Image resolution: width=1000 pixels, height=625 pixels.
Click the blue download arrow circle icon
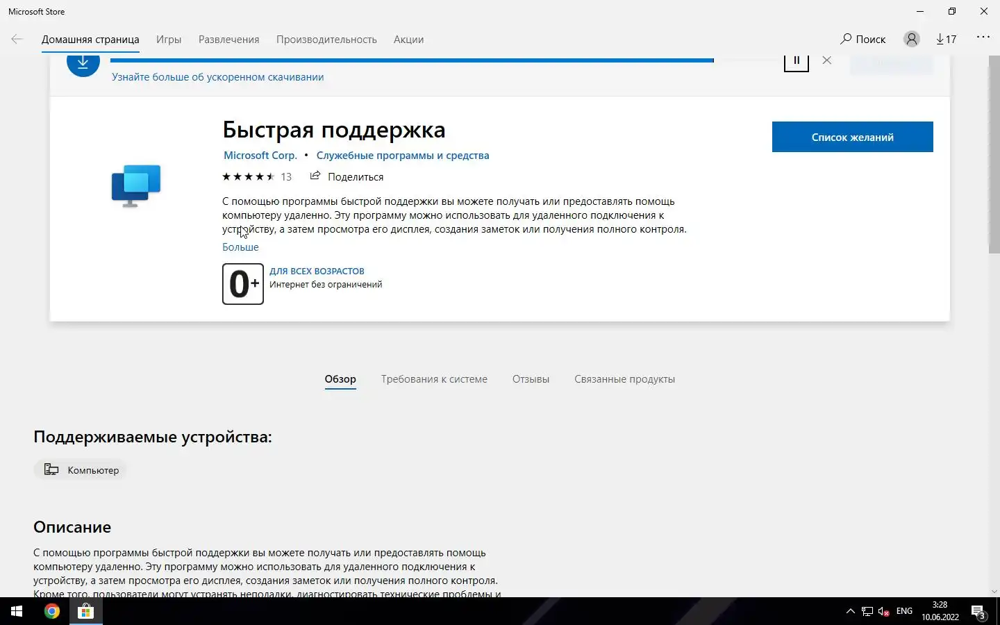pyautogui.click(x=83, y=65)
